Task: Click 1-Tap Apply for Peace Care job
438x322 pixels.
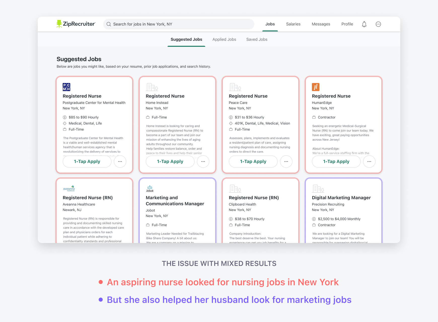Action: [x=253, y=162]
